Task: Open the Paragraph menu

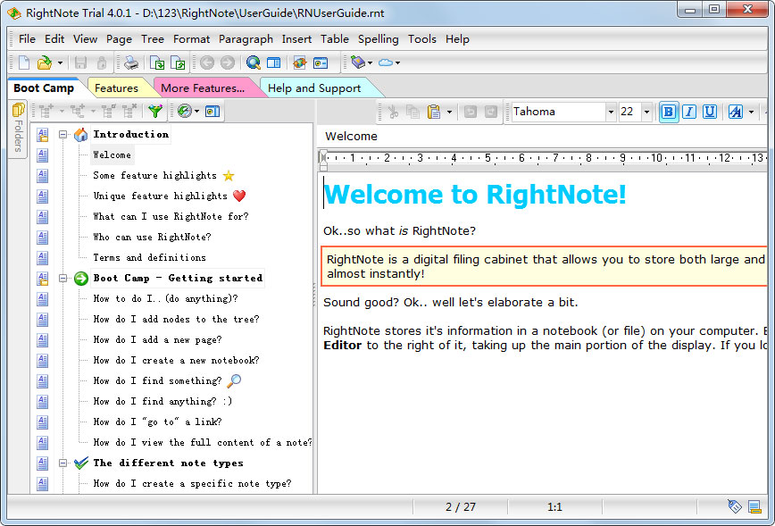Action: [246, 39]
